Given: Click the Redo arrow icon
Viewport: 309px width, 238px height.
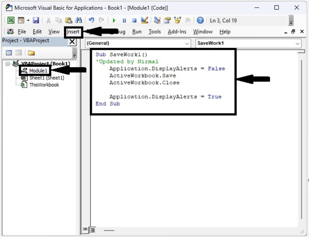Looking at the screenshot, I should point(101,20).
